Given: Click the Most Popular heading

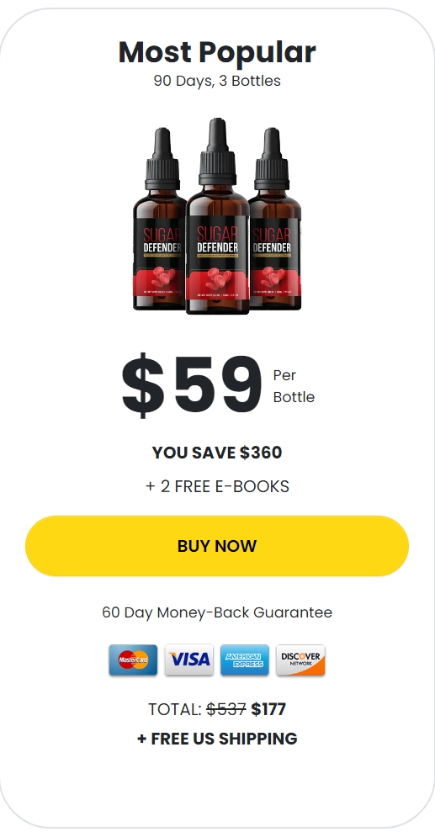Looking at the screenshot, I should pos(217,52).
